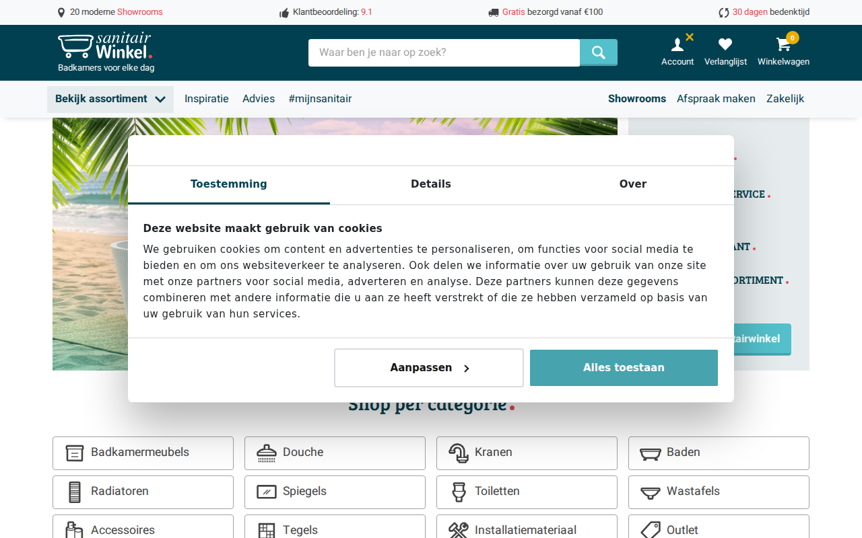This screenshot has height=538, width=862.
Task: Click the Sanitairwinkel bathtub logo
Action: [x=105, y=46]
